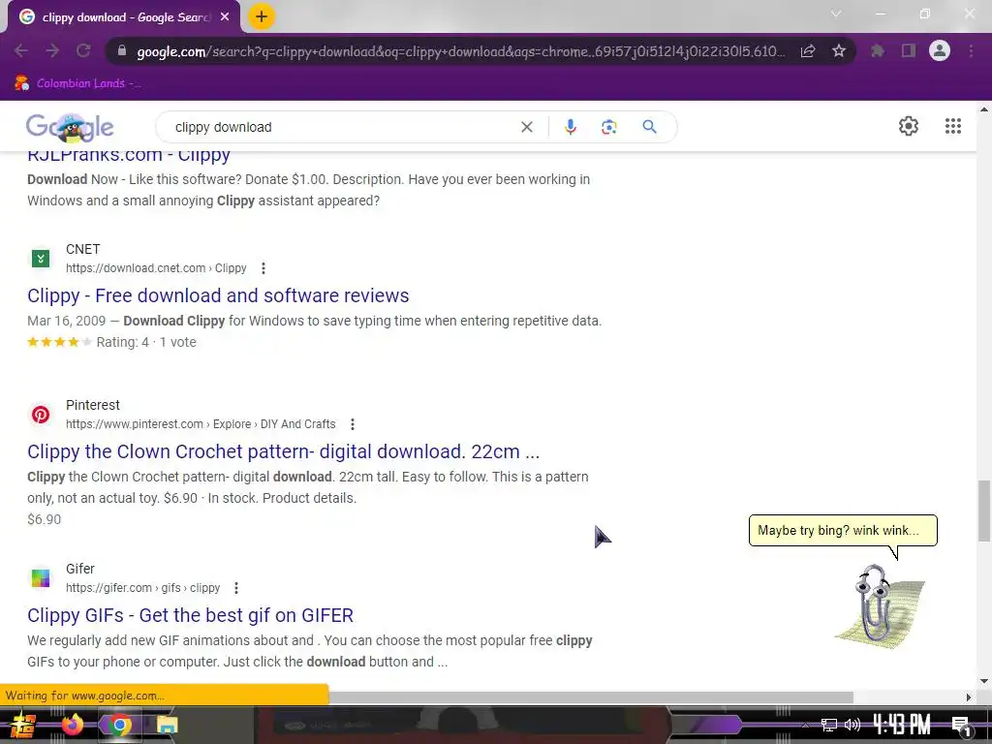Screen dimensions: 992x744
Task: Open the notification center icon
Action: (962, 726)
